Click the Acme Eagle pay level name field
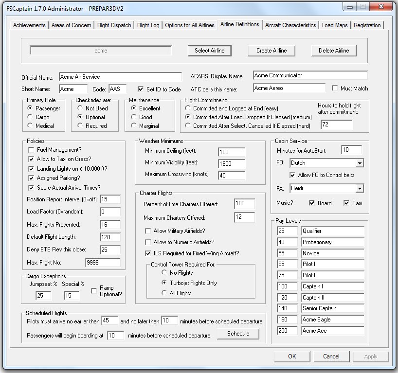The width and height of the screenshot is (398, 373). [333, 320]
